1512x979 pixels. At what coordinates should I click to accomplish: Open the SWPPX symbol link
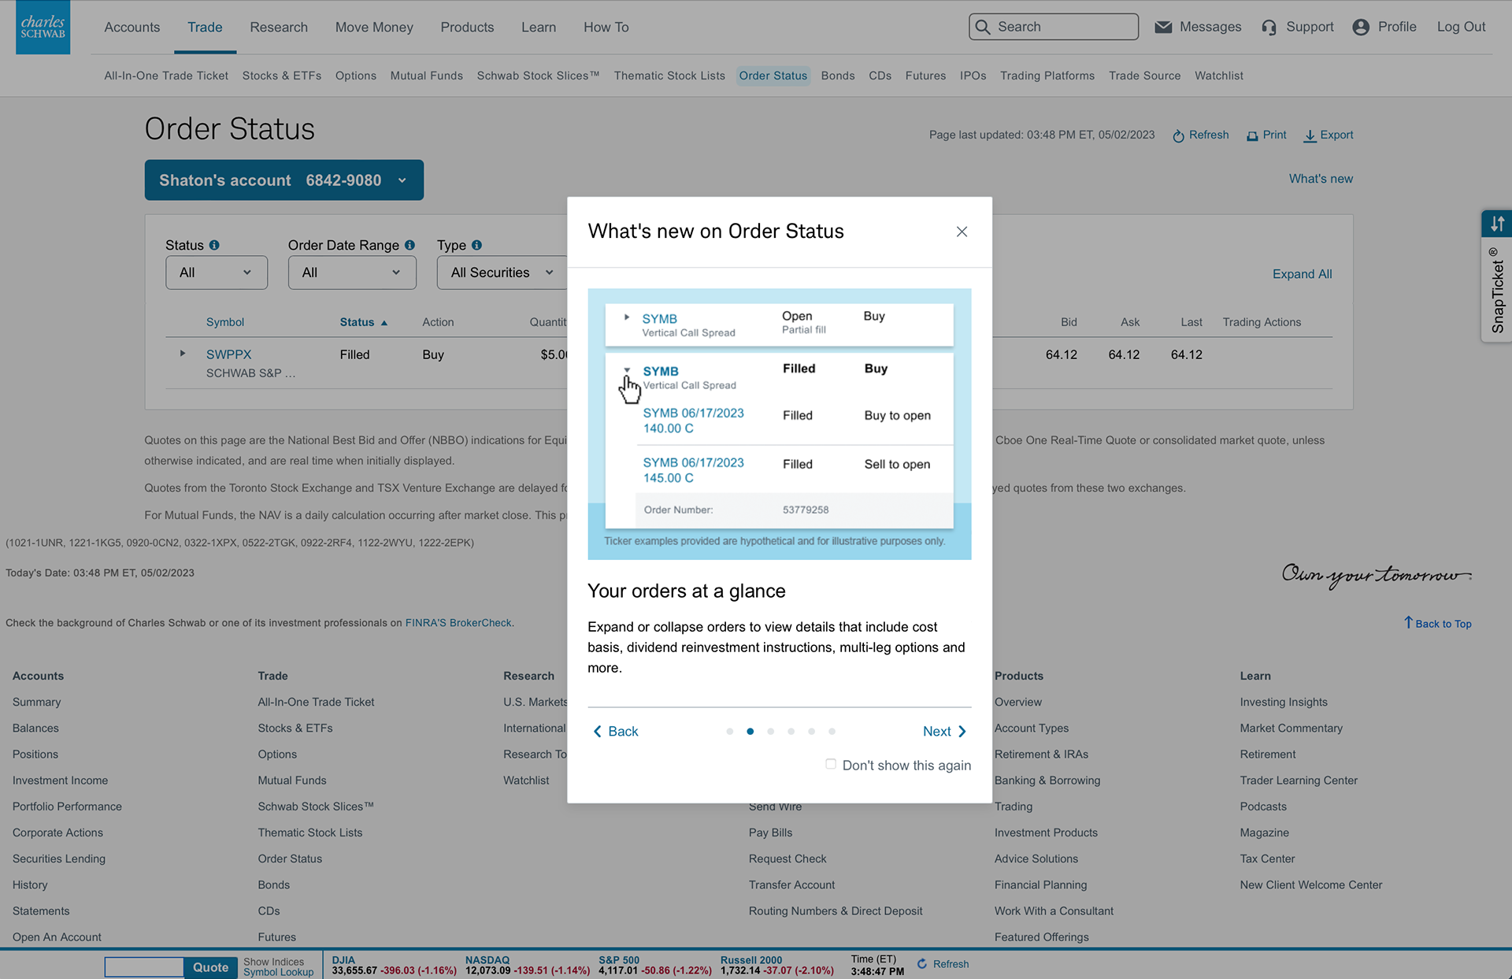click(x=229, y=354)
